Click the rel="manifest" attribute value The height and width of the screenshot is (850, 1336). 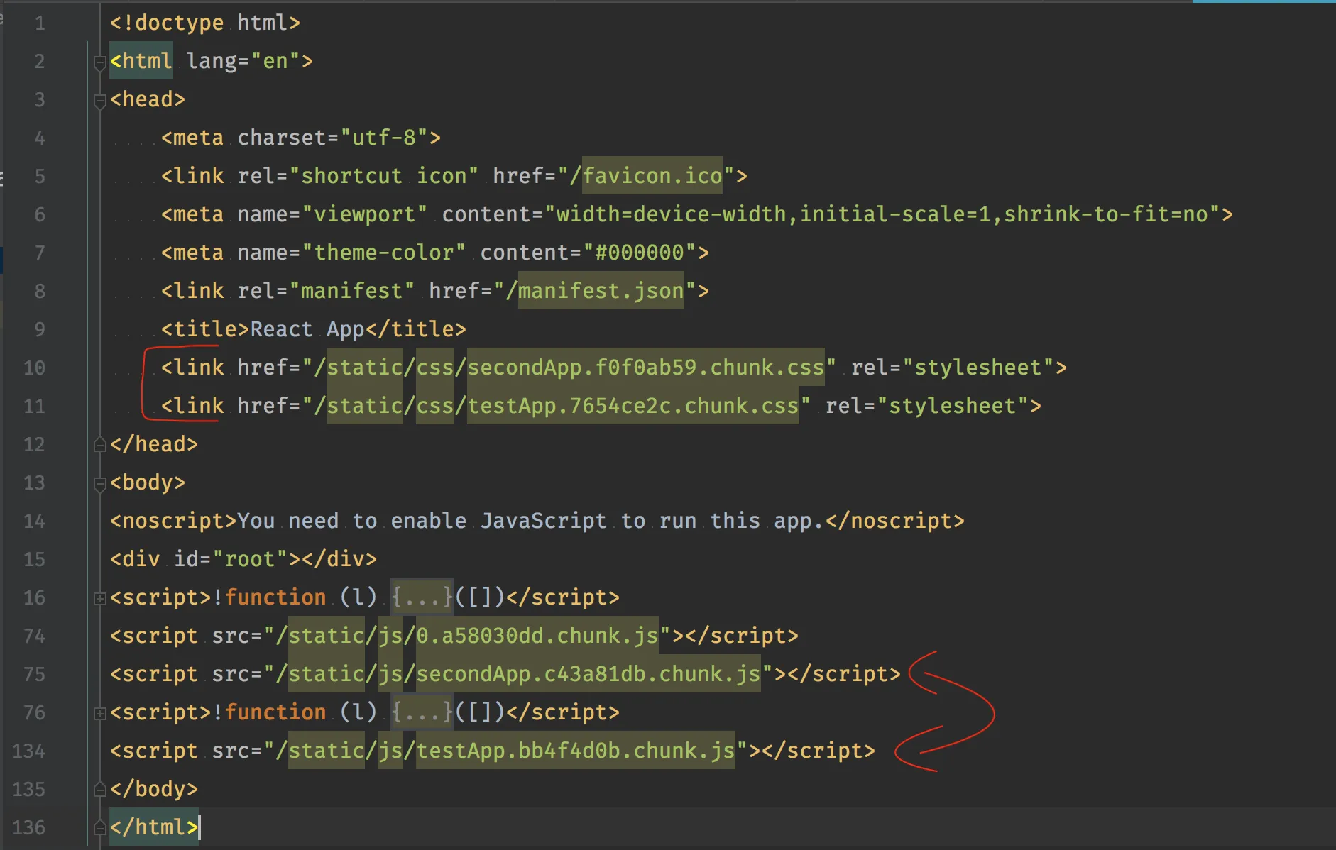[352, 291]
